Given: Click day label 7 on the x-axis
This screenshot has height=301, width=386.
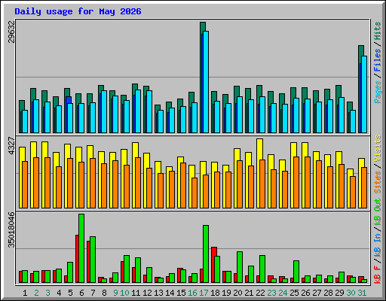Looking at the screenshot, I should coord(93,293).
